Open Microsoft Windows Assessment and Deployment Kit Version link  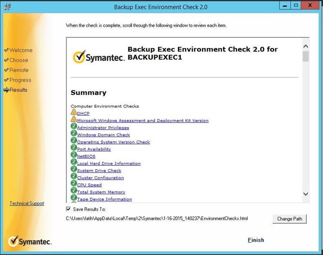(x=143, y=121)
